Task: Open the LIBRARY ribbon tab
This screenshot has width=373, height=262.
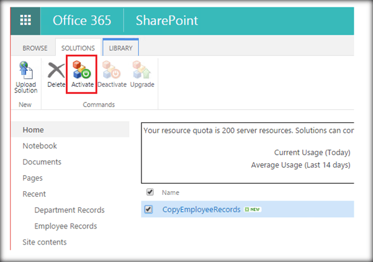Action: [121, 48]
